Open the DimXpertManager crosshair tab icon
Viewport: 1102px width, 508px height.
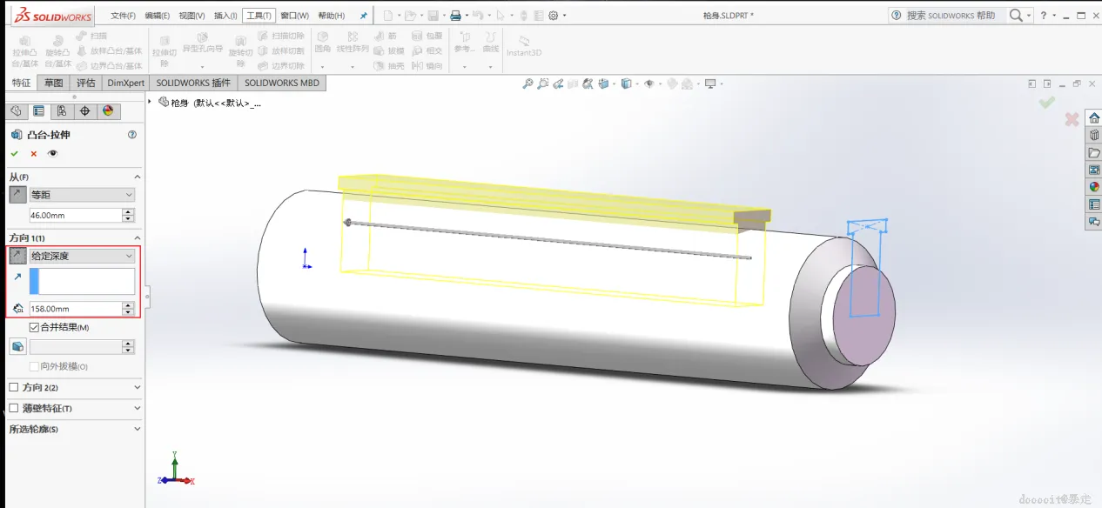pyautogui.click(x=84, y=110)
